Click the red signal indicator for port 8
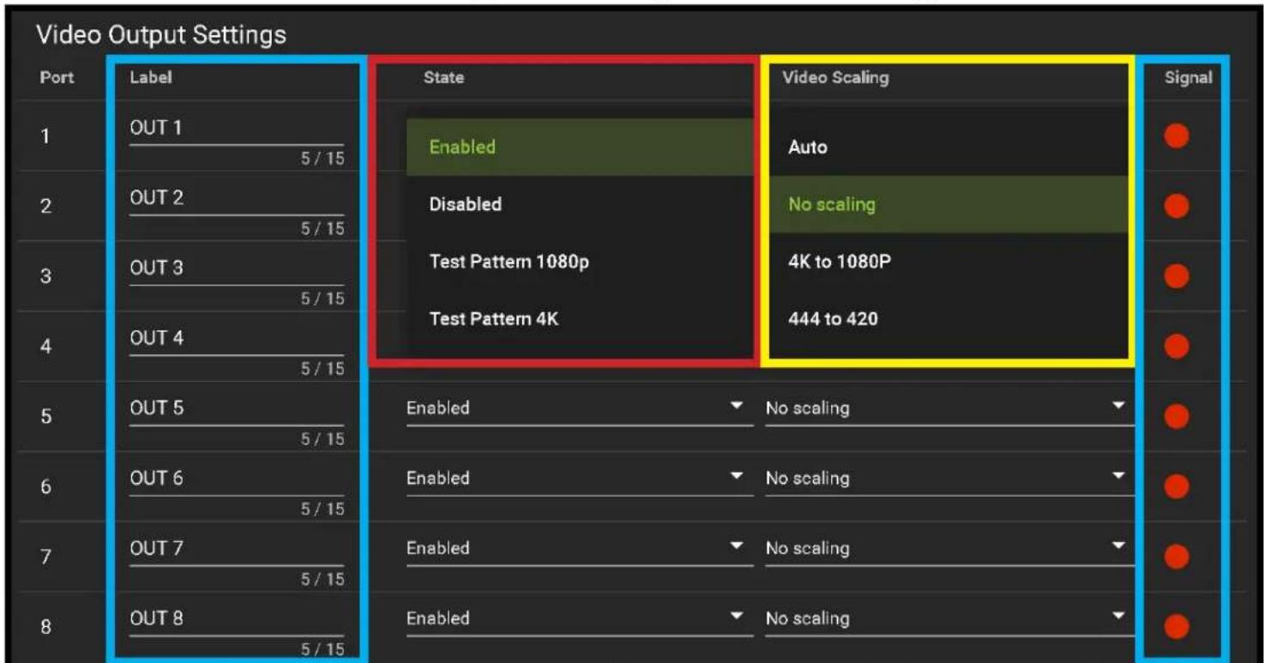Screen dimensions: 1264x663 click(1177, 626)
